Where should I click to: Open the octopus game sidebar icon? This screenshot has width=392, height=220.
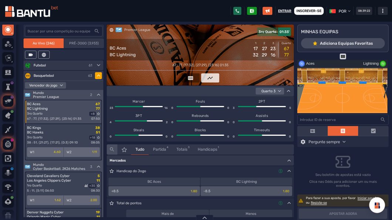(8, 172)
